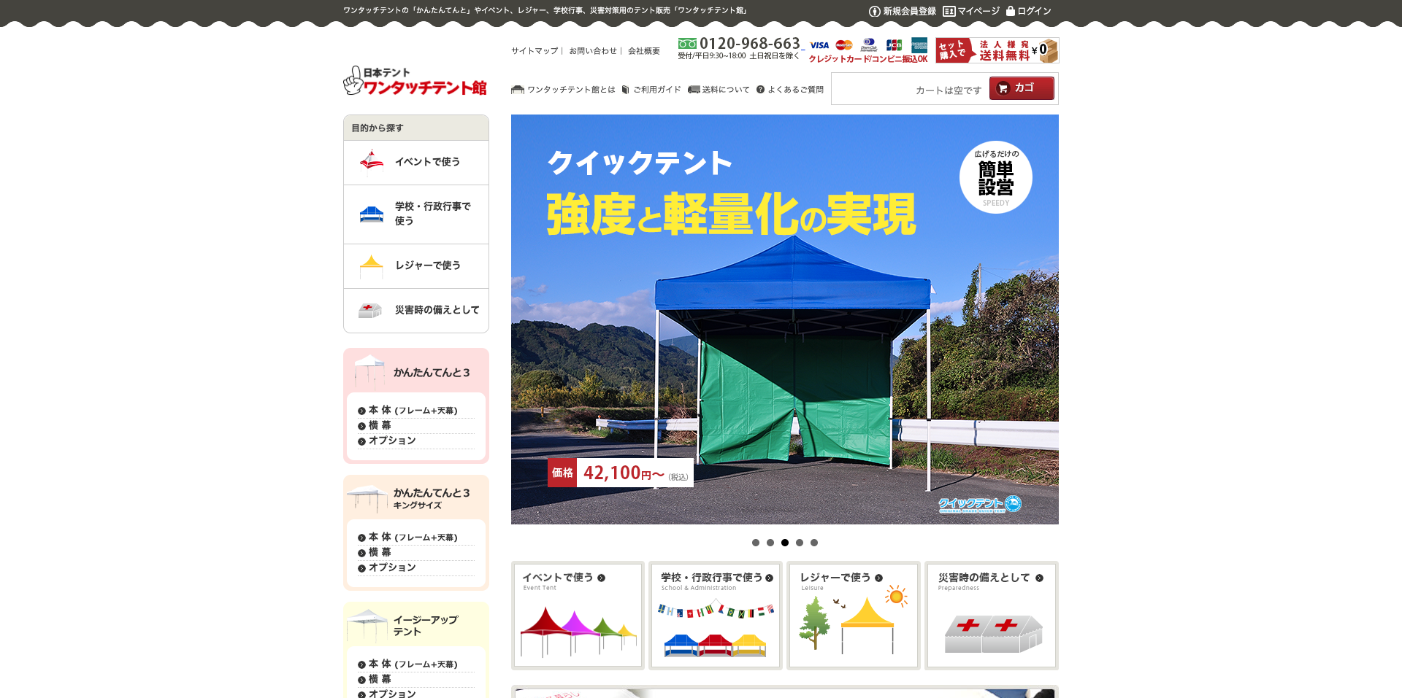The image size is (1402, 698).
Task: Click the red カゴ cart button
Action: click(1022, 88)
